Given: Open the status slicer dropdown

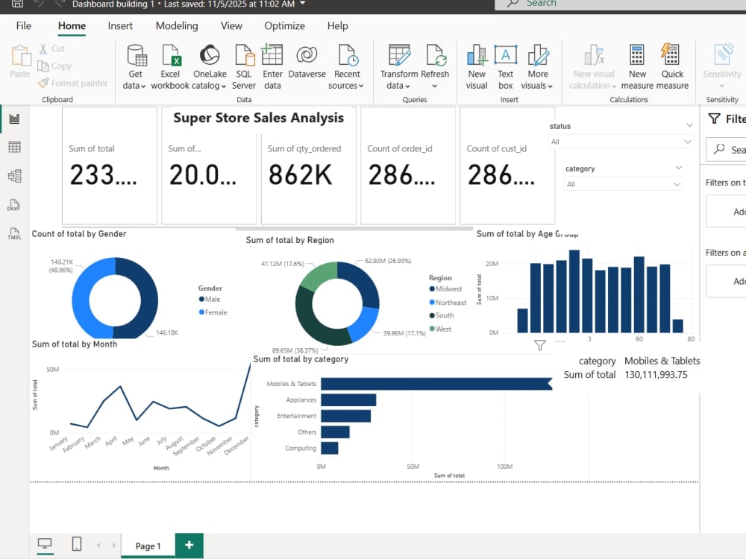Looking at the screenshot, I should (x=621, y=142).
